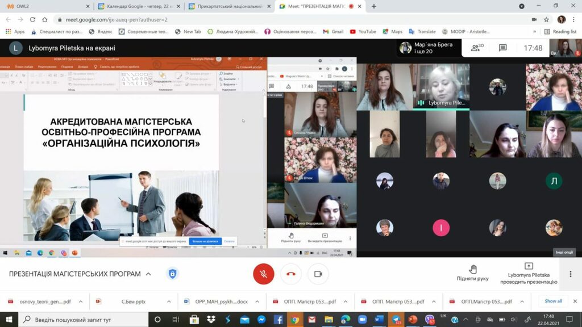Raise hand with Підняти руку
Image resolution: width=582 pixels, height=327 pixels.
tap(472, 273)
